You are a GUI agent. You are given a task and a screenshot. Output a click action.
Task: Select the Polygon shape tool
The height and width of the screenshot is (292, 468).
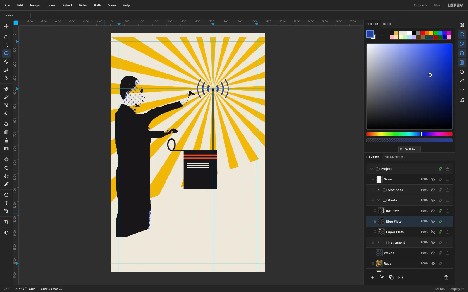click(x=6, y=195)
